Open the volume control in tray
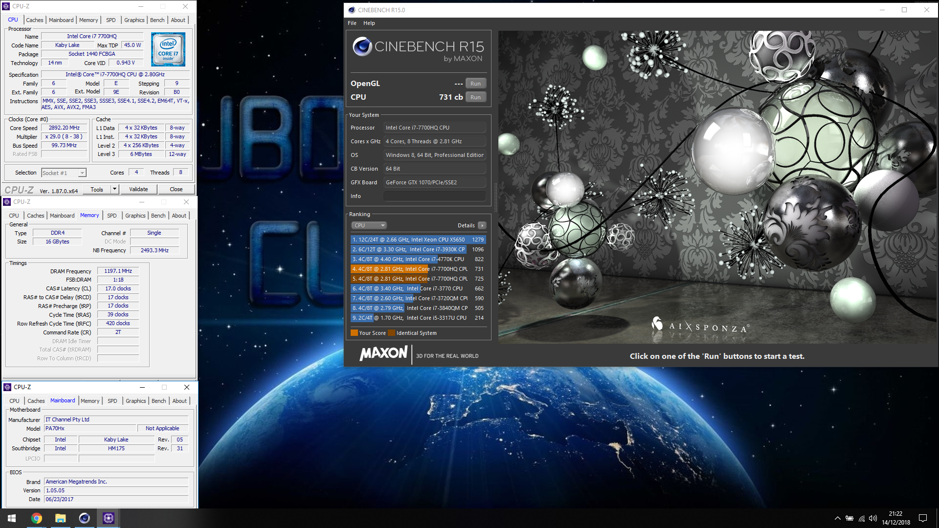 [873, 518]
